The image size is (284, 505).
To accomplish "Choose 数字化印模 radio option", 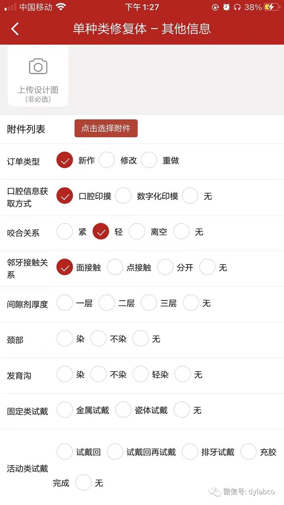I will click(x=123, y=196).
